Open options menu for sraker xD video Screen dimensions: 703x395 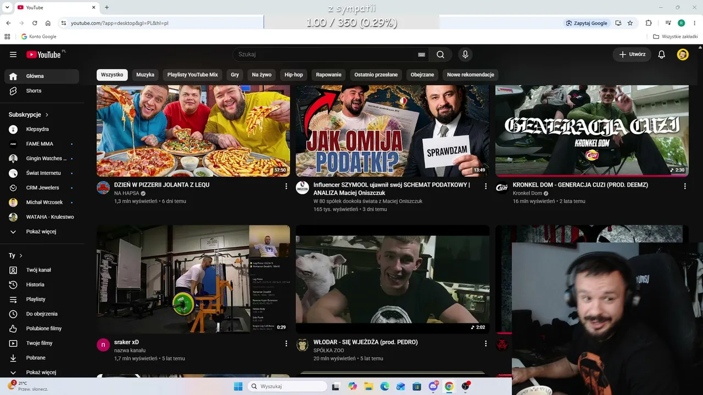pos(286,343)
